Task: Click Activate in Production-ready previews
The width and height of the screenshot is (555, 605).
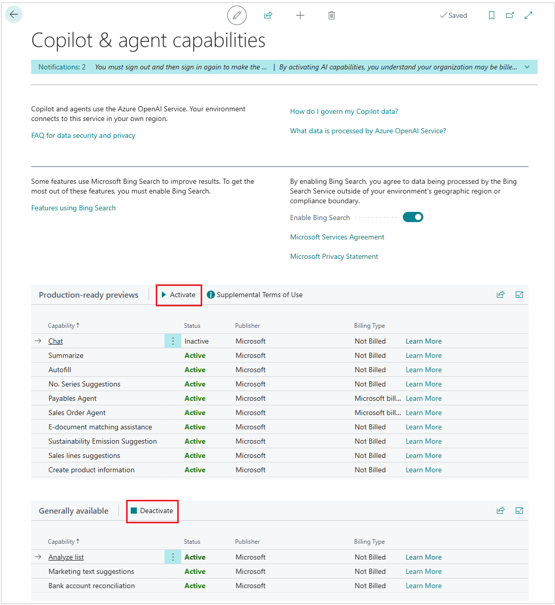Action: (x=179, y=295)
